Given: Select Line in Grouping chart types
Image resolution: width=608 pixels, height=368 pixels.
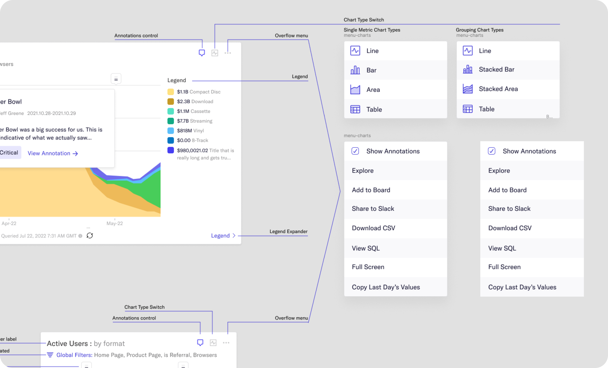Looking at the screenshot, I should (508, 51).
